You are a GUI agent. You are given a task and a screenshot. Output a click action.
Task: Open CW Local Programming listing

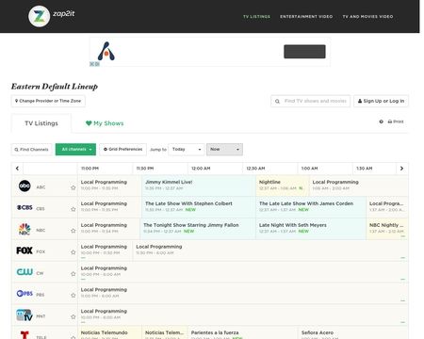pos(243,271)
